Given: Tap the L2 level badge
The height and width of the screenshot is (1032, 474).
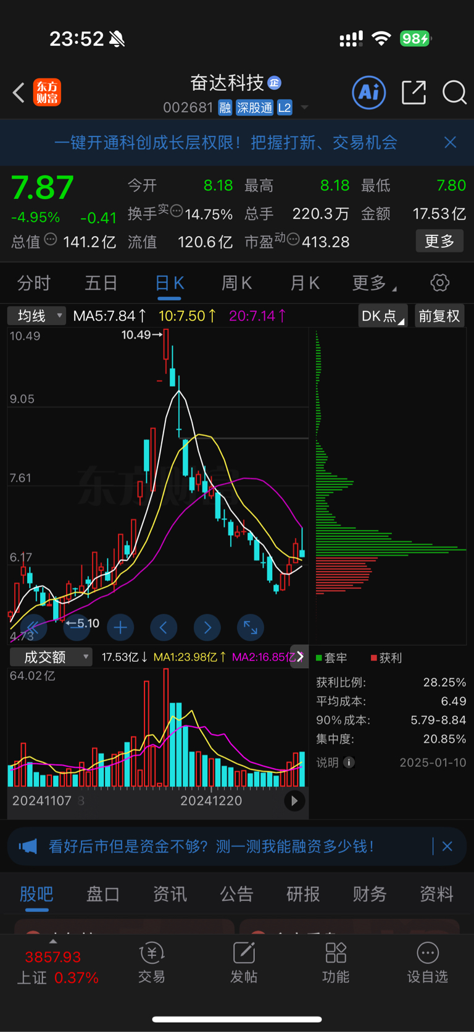Looking at the screenshot, I should (285, 108).
